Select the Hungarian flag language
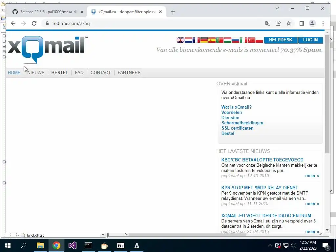Image resolution: width=336 pixels, height=252 pixels. click(228, 40)
